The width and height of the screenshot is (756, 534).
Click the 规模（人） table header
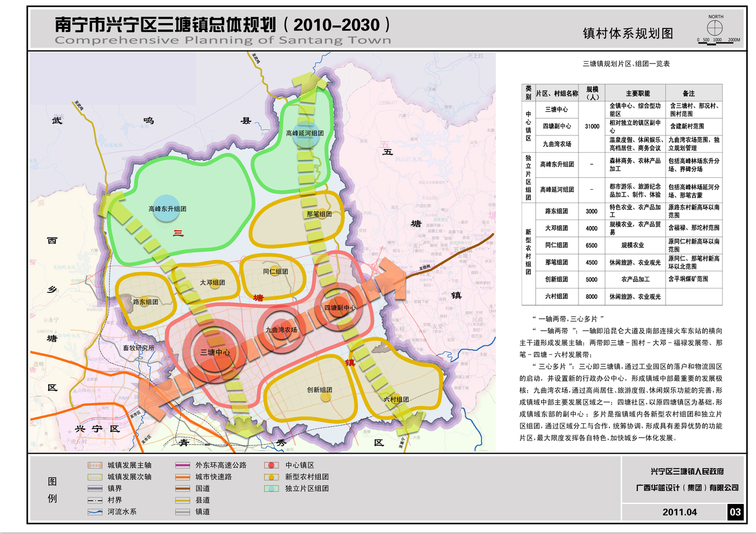pyautogui.click(x=592, y=93)
